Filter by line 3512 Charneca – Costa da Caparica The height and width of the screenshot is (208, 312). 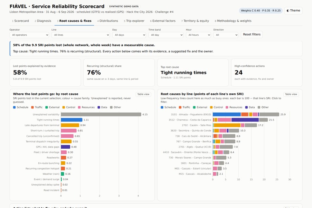click(240, 120)
